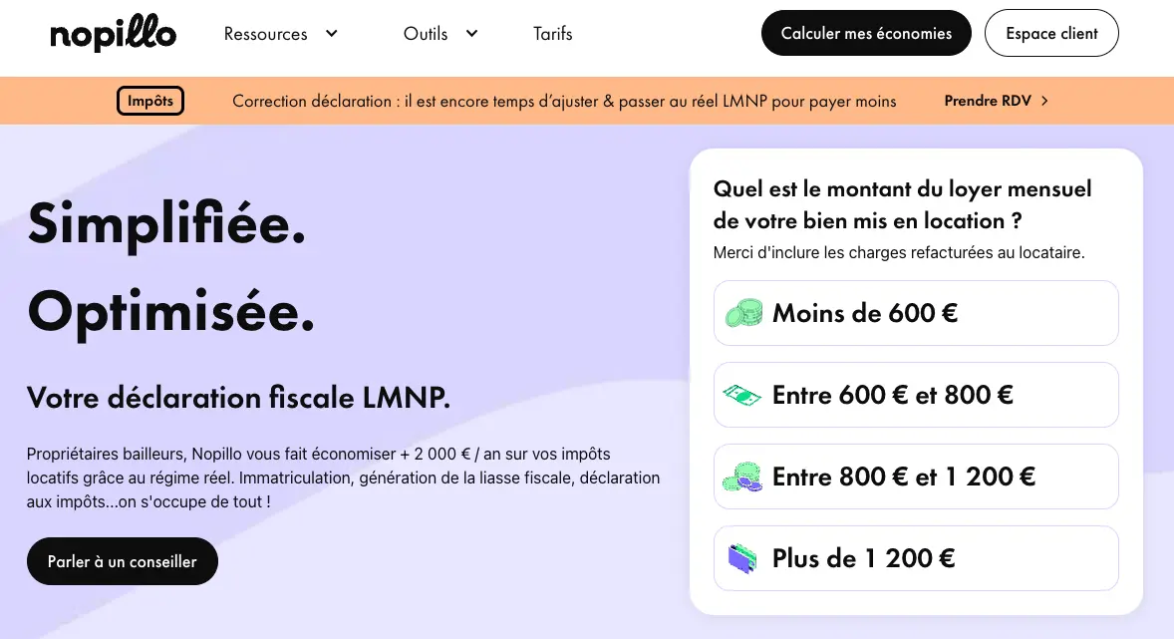The height and width of the screenshot is (639, 1174).
Task: Click the purple wallet icon
Action: [x=742, y=558]
